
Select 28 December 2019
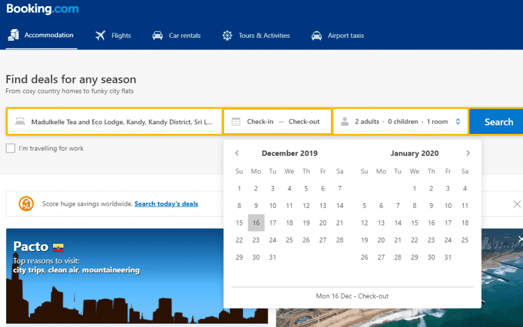[x=340, y=240]
